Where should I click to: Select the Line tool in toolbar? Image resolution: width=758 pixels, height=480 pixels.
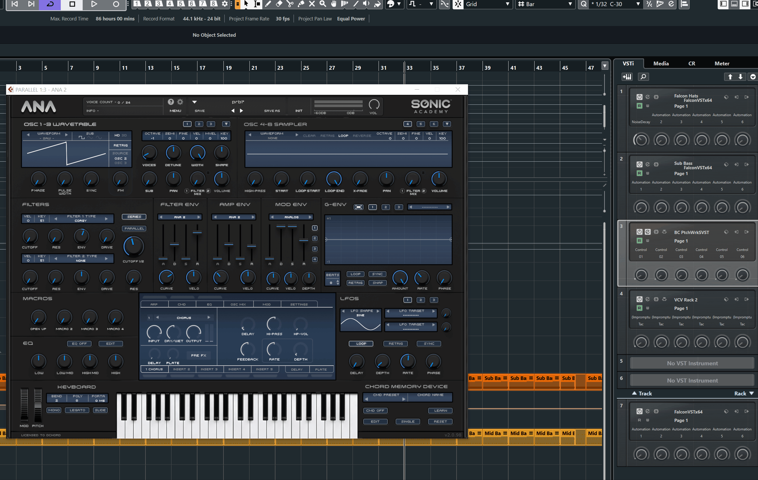(355, 4)
